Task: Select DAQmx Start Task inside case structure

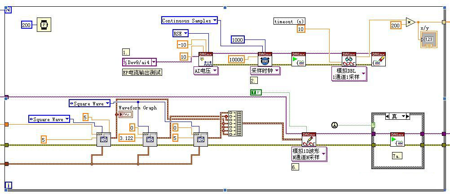Action: pyautogui.click(x=397, y=139)
